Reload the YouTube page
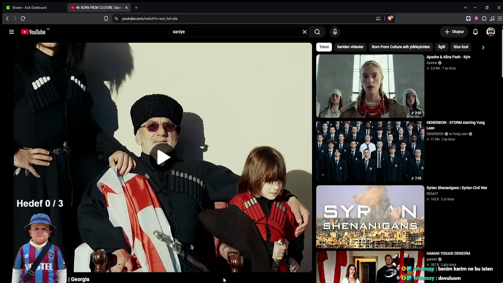503x283 pixels. (23, 18)
